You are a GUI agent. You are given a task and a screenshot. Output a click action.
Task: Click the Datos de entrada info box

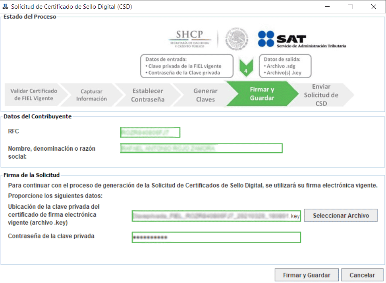(x=186, y=66)
